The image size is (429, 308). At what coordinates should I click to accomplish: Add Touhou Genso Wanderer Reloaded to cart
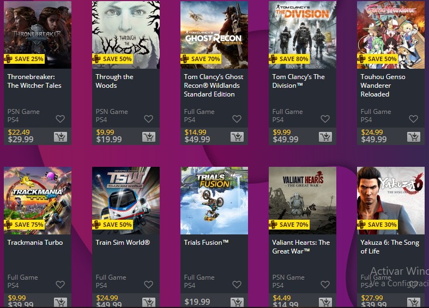[x=414, y=137]
